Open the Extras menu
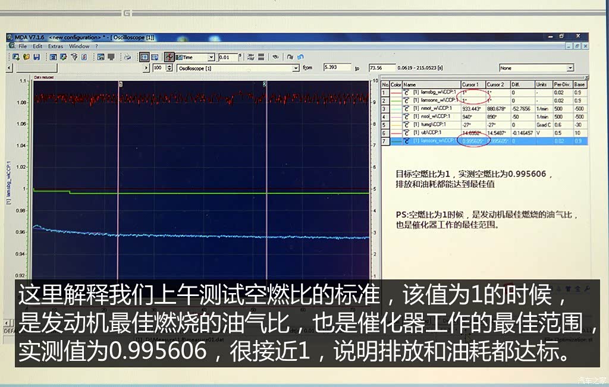609x387 pixels. pos(55,46)
